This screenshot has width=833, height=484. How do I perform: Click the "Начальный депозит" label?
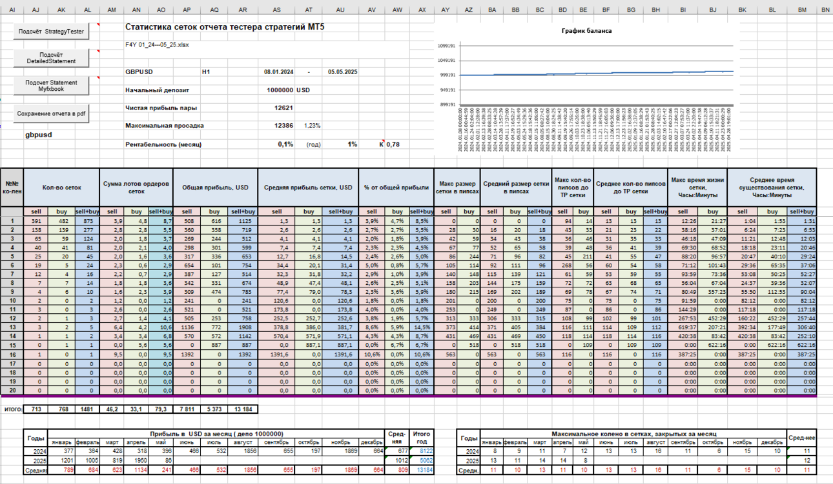(156, 90)
